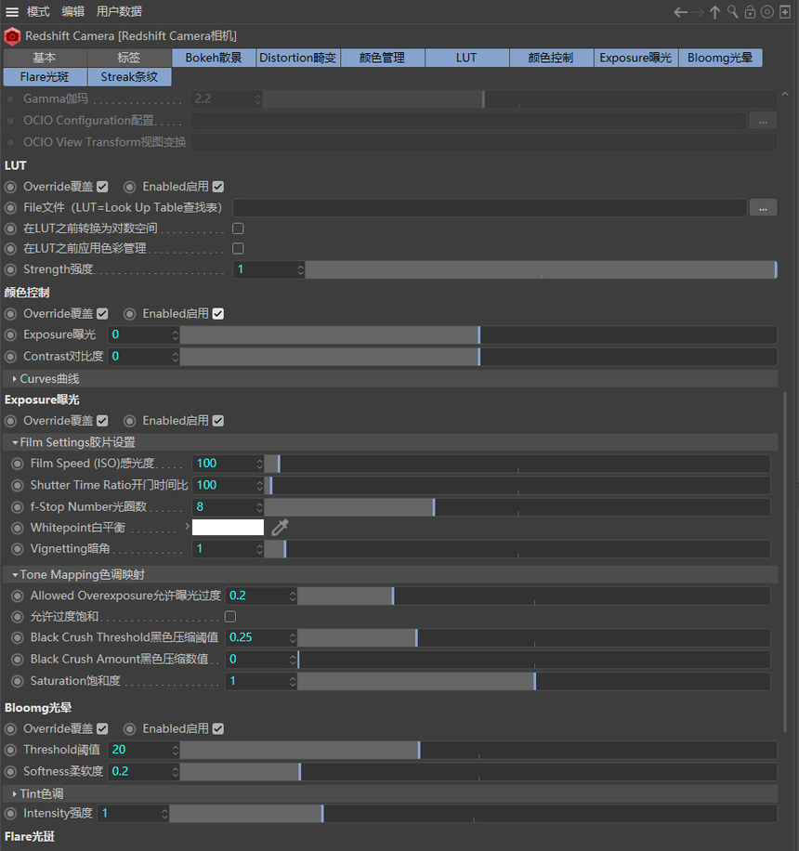Go up one level with the up arrow

pyautogui.click(x=714, y=12)
